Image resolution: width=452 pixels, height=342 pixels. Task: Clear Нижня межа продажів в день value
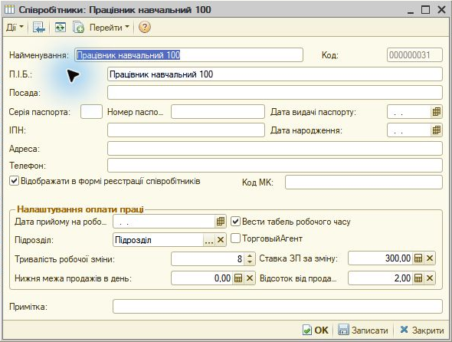(250, 278)
